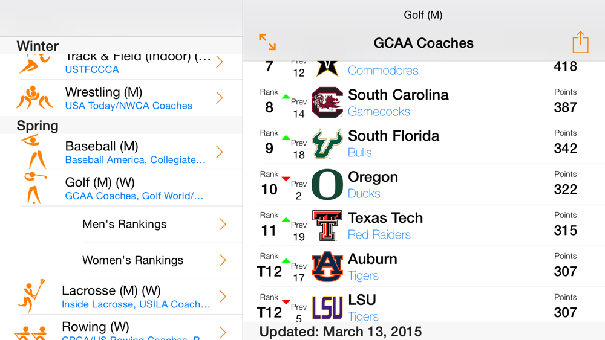
Task: Tap the South Carolina Gamecocks logo
Action: click(x=327, y=103)
